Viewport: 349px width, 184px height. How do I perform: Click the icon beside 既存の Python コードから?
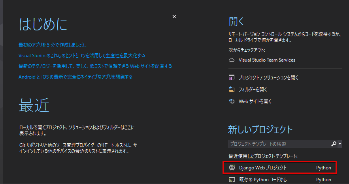pos(232,179)
